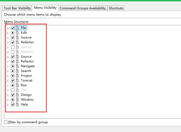This screenshot has height=132, width=181.
Task: Expand the Help tree node
Action: point(8,105)
